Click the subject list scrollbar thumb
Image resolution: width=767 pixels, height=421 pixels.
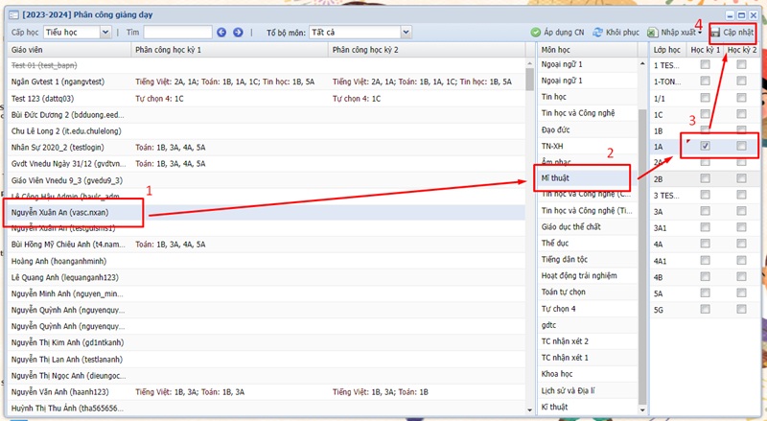642,256
